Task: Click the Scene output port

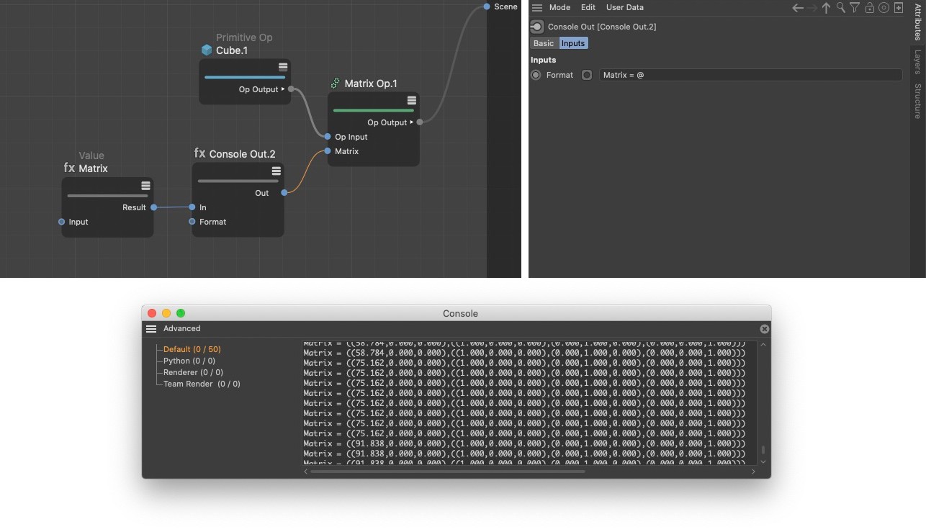Action: 487,6
